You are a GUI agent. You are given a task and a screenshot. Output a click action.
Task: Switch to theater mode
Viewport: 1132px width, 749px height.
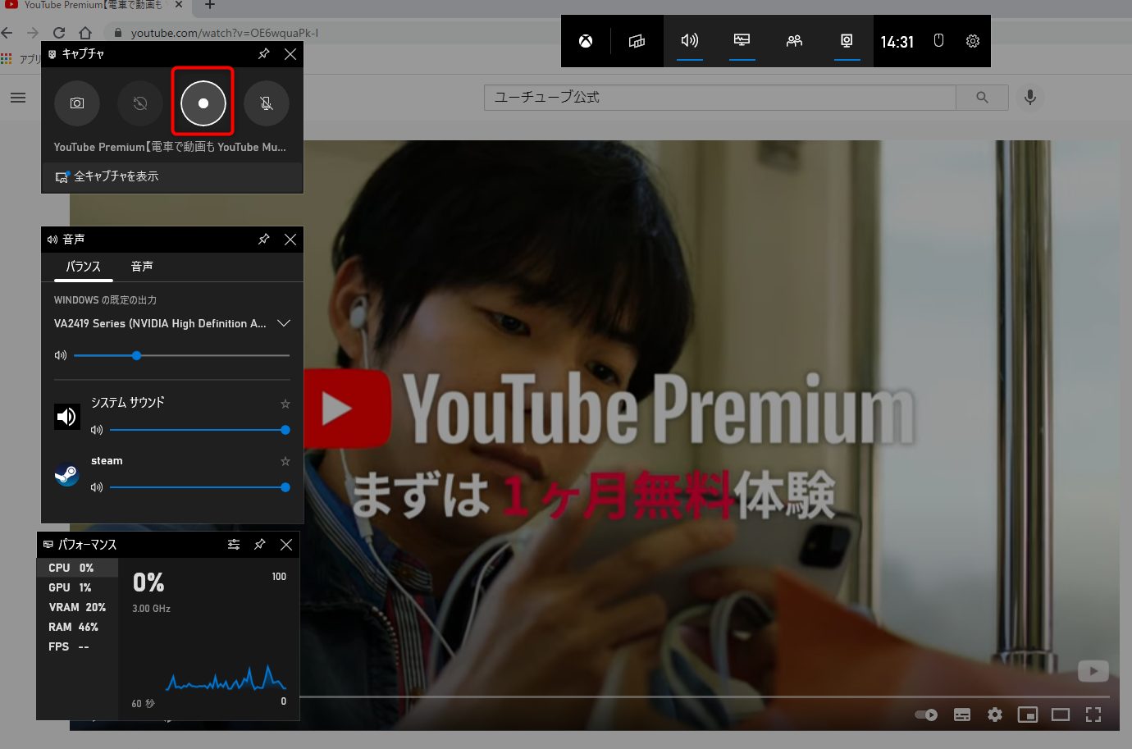(x=1061, y=715)
